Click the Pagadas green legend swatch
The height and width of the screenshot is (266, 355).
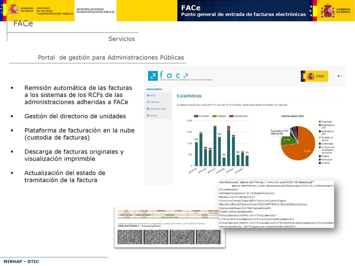(x=214, y=116)
